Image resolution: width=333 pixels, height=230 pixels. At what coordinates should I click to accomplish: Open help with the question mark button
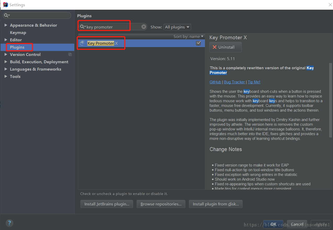(9, 223)
